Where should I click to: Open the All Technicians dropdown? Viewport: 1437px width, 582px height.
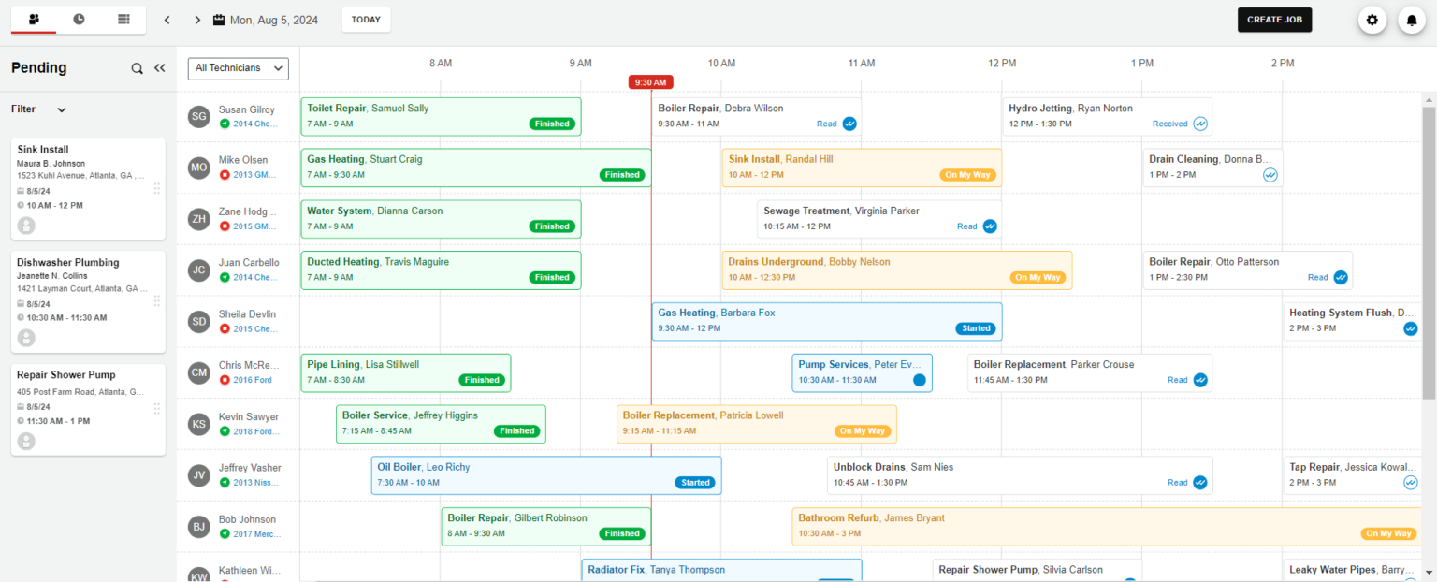pyautogui.click(x=239, y=68)
